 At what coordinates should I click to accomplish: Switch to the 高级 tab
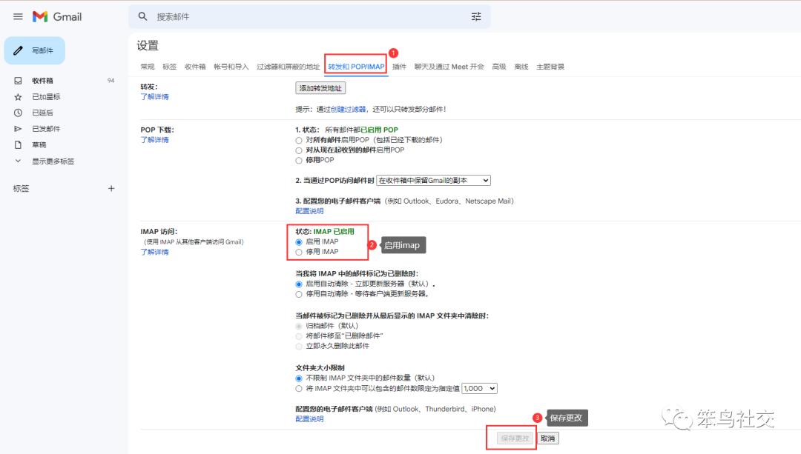(499, 67)
